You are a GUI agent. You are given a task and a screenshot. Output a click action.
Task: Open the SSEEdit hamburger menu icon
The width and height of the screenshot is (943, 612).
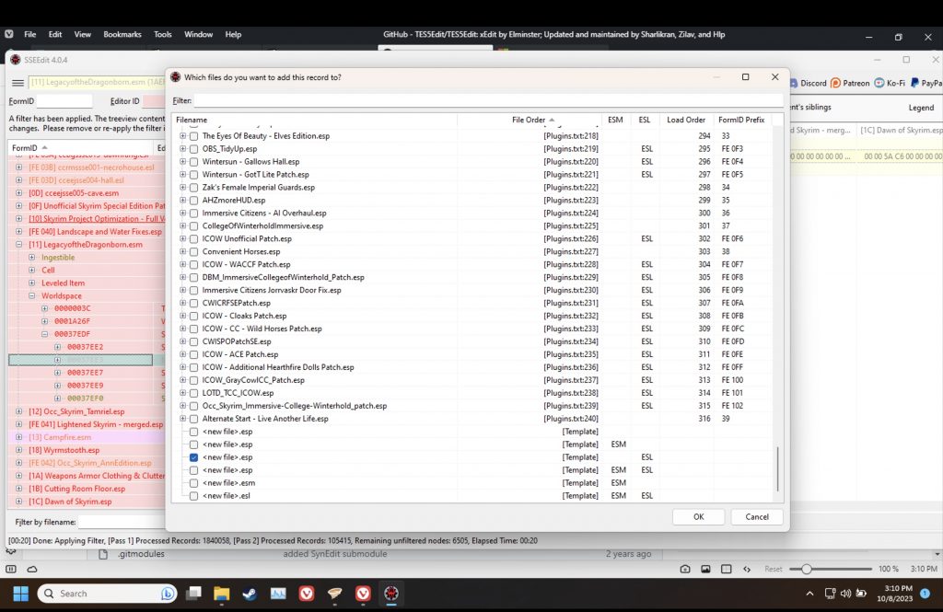[17, 82]
